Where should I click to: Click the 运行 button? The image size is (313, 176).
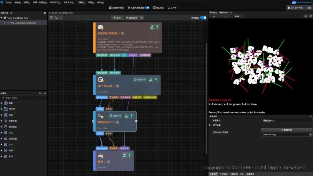pos(117,18)
